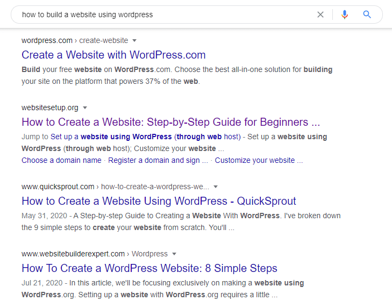
Task: Click the wordpress.com › create-website URL text
Action: point(75,40)
